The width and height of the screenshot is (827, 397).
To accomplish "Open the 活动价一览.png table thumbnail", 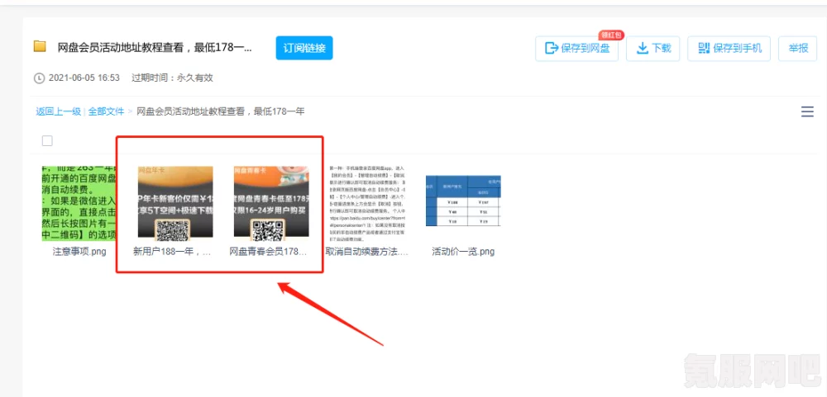I will (464, 201).
